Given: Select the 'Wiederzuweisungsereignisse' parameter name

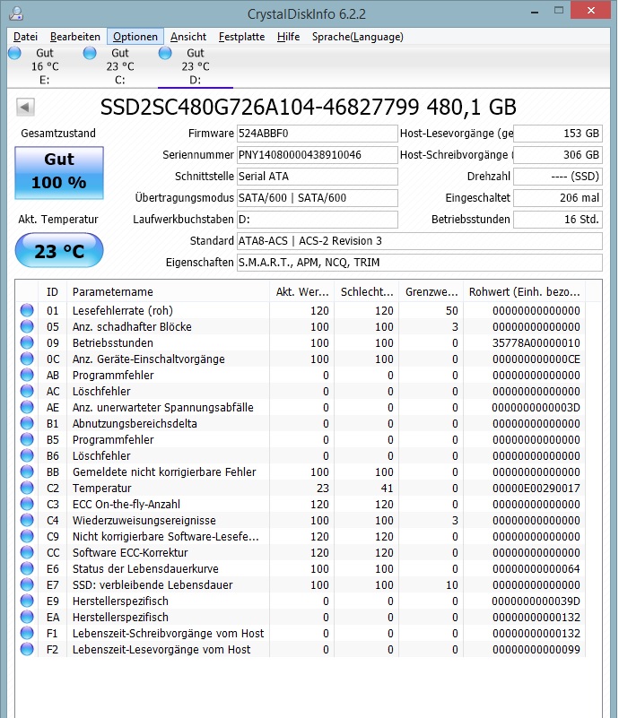Looking at the screenshot, I should point(144,520).
